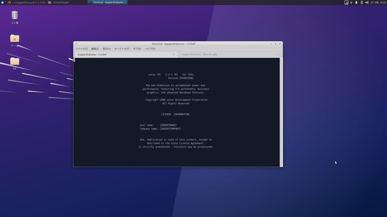The width and height of the screenshot is (387, 217).
Task: Click the date and time clock
Action: pos(378,2)
